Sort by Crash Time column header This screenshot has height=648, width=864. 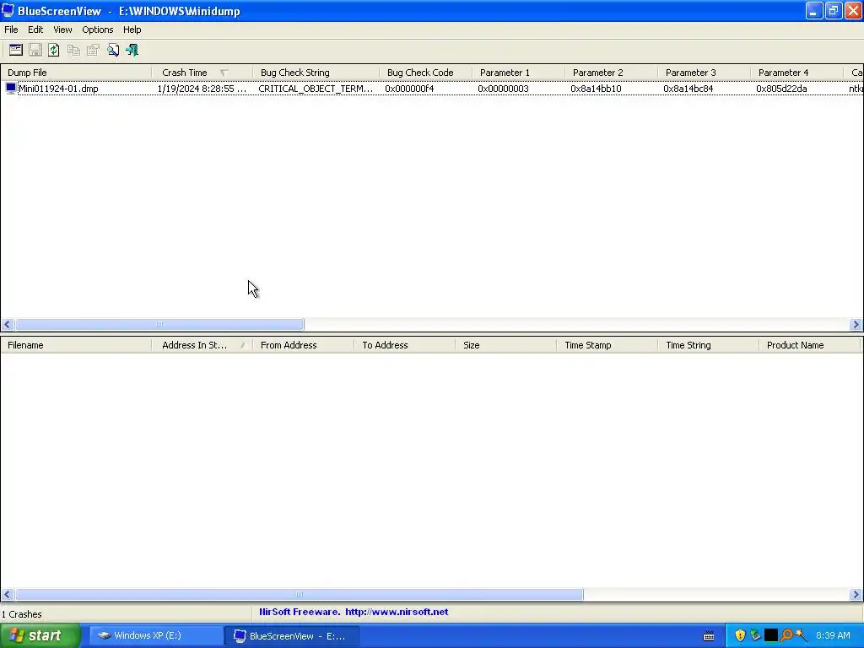(x=202, y=73)
